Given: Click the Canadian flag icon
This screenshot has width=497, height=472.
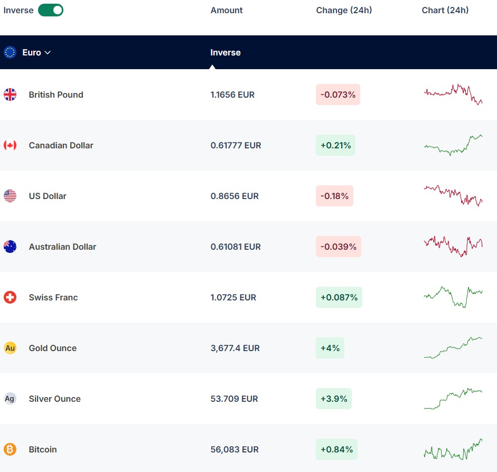Looking at the screenshot, I should (x=10, y=145).
